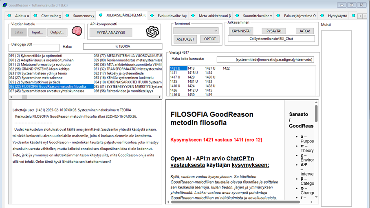This screenshot has height=208, width=370.
Task: Select dialog 033 KEMIA: systeeminen luokittelu
Action: tap(128, 78)
